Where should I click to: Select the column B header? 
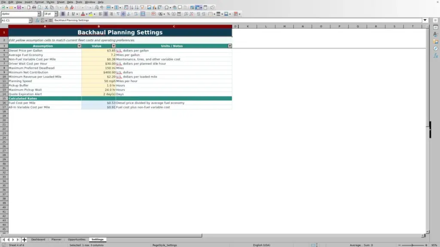[98, 26]
